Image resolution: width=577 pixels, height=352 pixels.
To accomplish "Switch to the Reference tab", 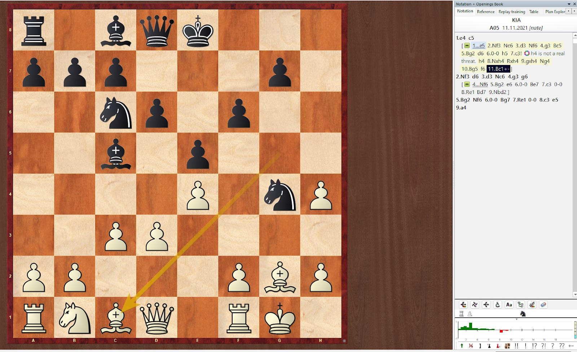I will pyautogui.click(x=486, y=12).
